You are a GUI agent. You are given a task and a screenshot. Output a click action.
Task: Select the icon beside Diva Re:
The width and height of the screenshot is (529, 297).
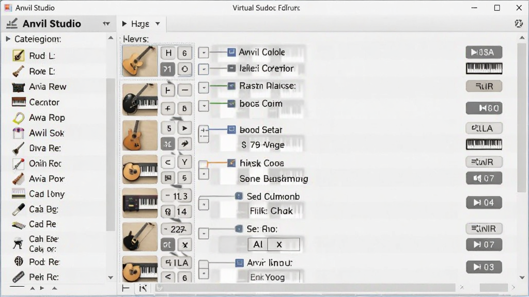(19, 148)
